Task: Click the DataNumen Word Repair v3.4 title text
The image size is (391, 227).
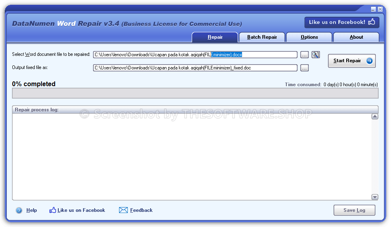Action: point(65,24)
